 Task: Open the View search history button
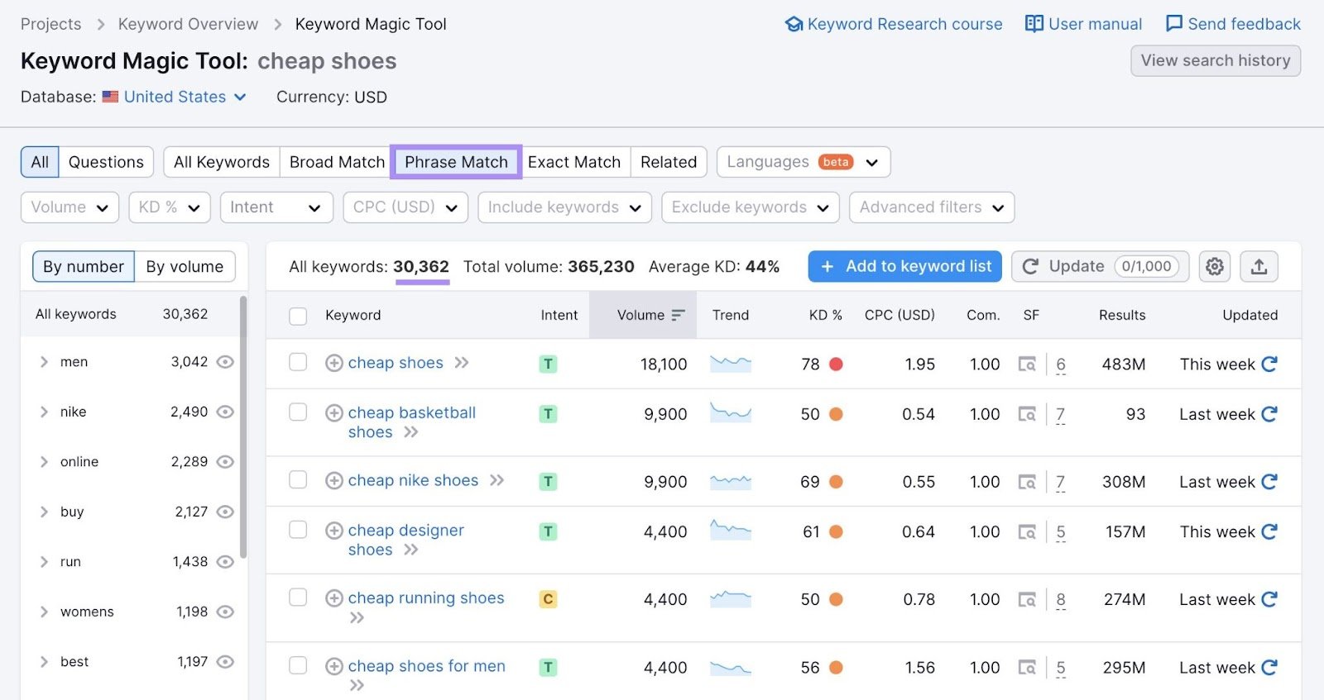click(1215, 60)
